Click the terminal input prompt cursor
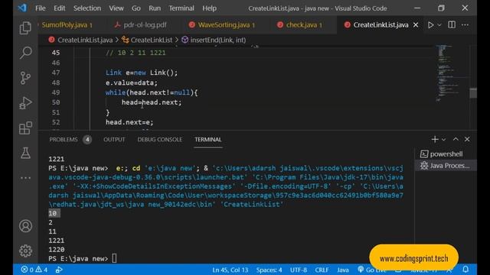 click(114, 258)
